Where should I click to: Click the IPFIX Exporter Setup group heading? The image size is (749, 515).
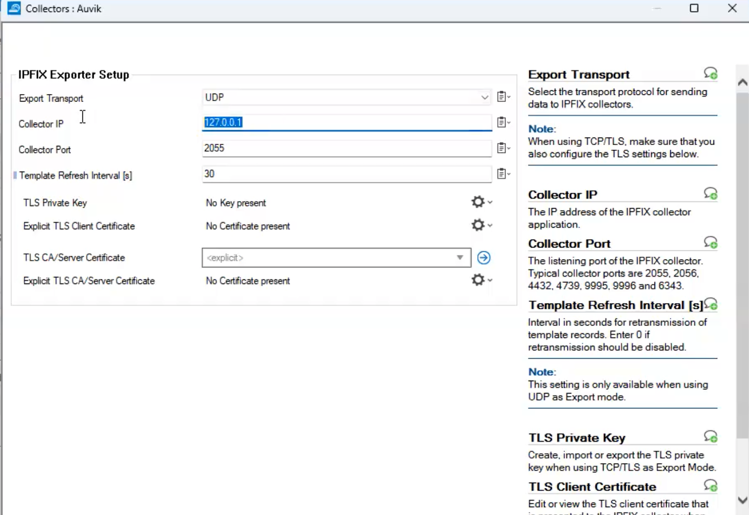[x=73, y=75]
